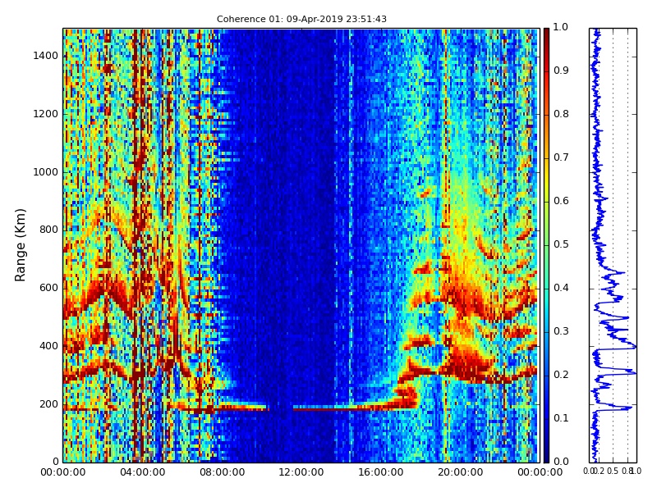Click the plot title 'Coherence 01: 09-Apr-2019 23:51:43'
657x492 pixels.
pyautogui.click(x=301, y=19)
